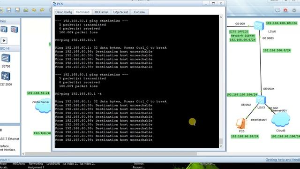This screenshot has height=169, width=300.
Task: Click the 192.168.100.101/24 label
Action: coord(281,23)
